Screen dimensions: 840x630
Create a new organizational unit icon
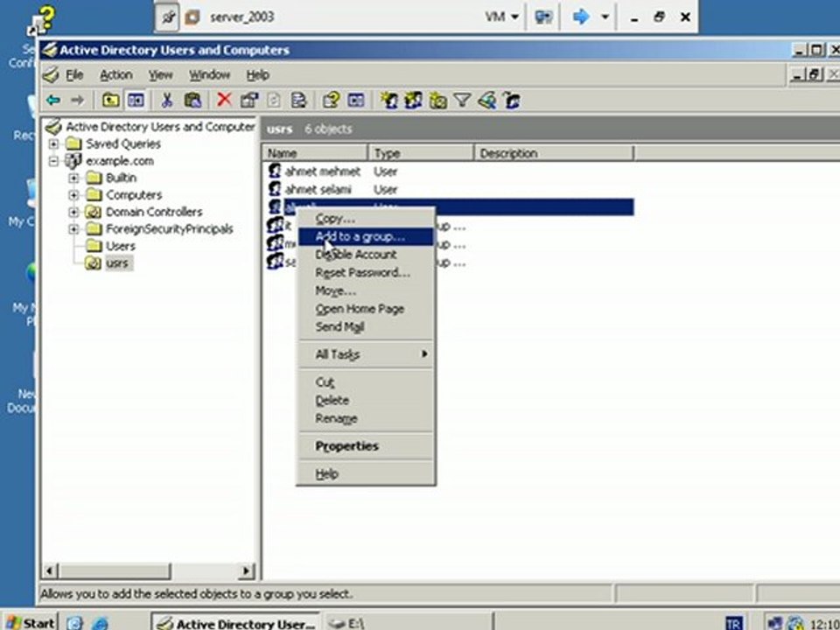click(438, 100)
